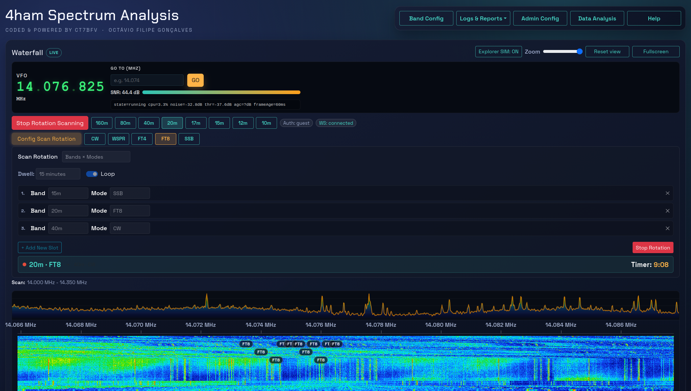
Task: Open Data Analysis page
Action: coord(597,18)
